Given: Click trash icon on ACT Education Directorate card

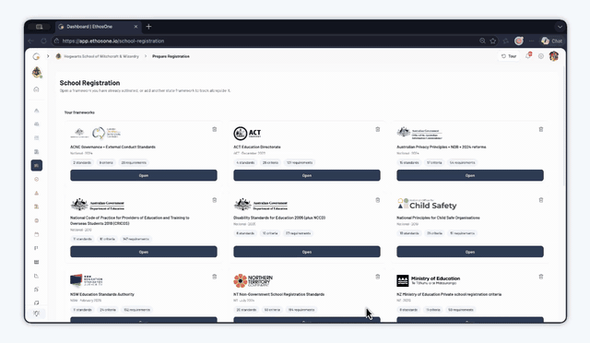Looking at the screenshot, I should click(x=378, y=129).
